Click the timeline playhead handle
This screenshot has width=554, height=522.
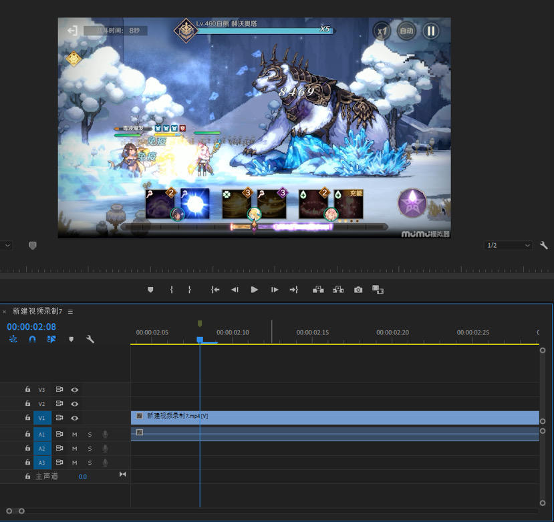coord(200,340)
